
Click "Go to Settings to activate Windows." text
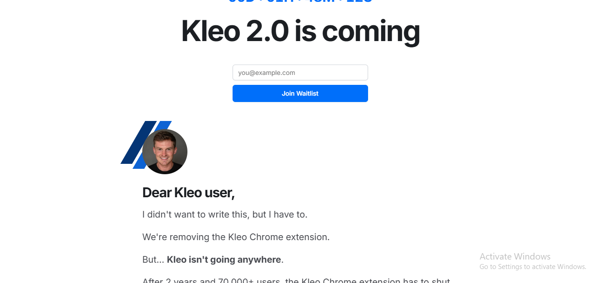533,267
